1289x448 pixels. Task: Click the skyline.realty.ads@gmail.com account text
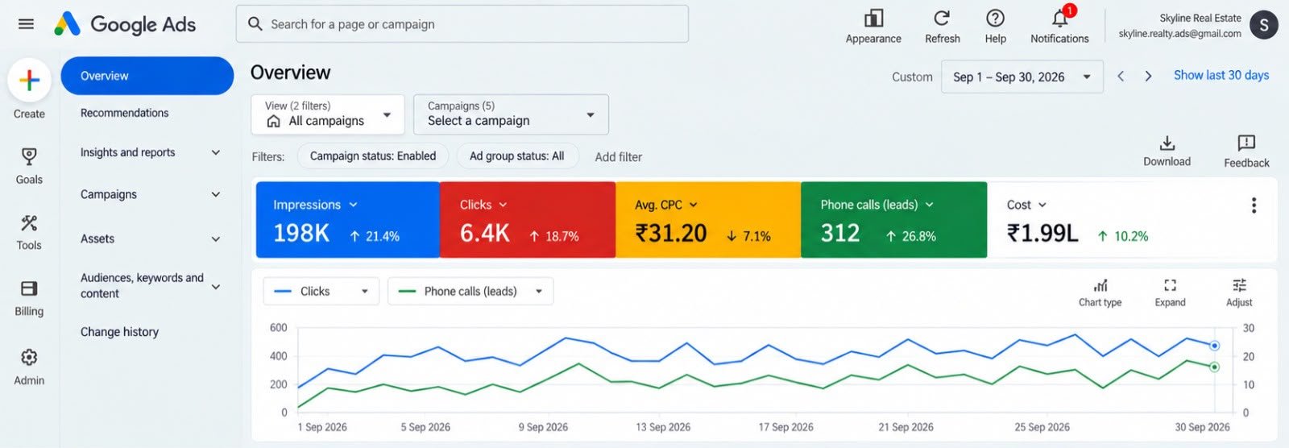tap(1179, 34)
